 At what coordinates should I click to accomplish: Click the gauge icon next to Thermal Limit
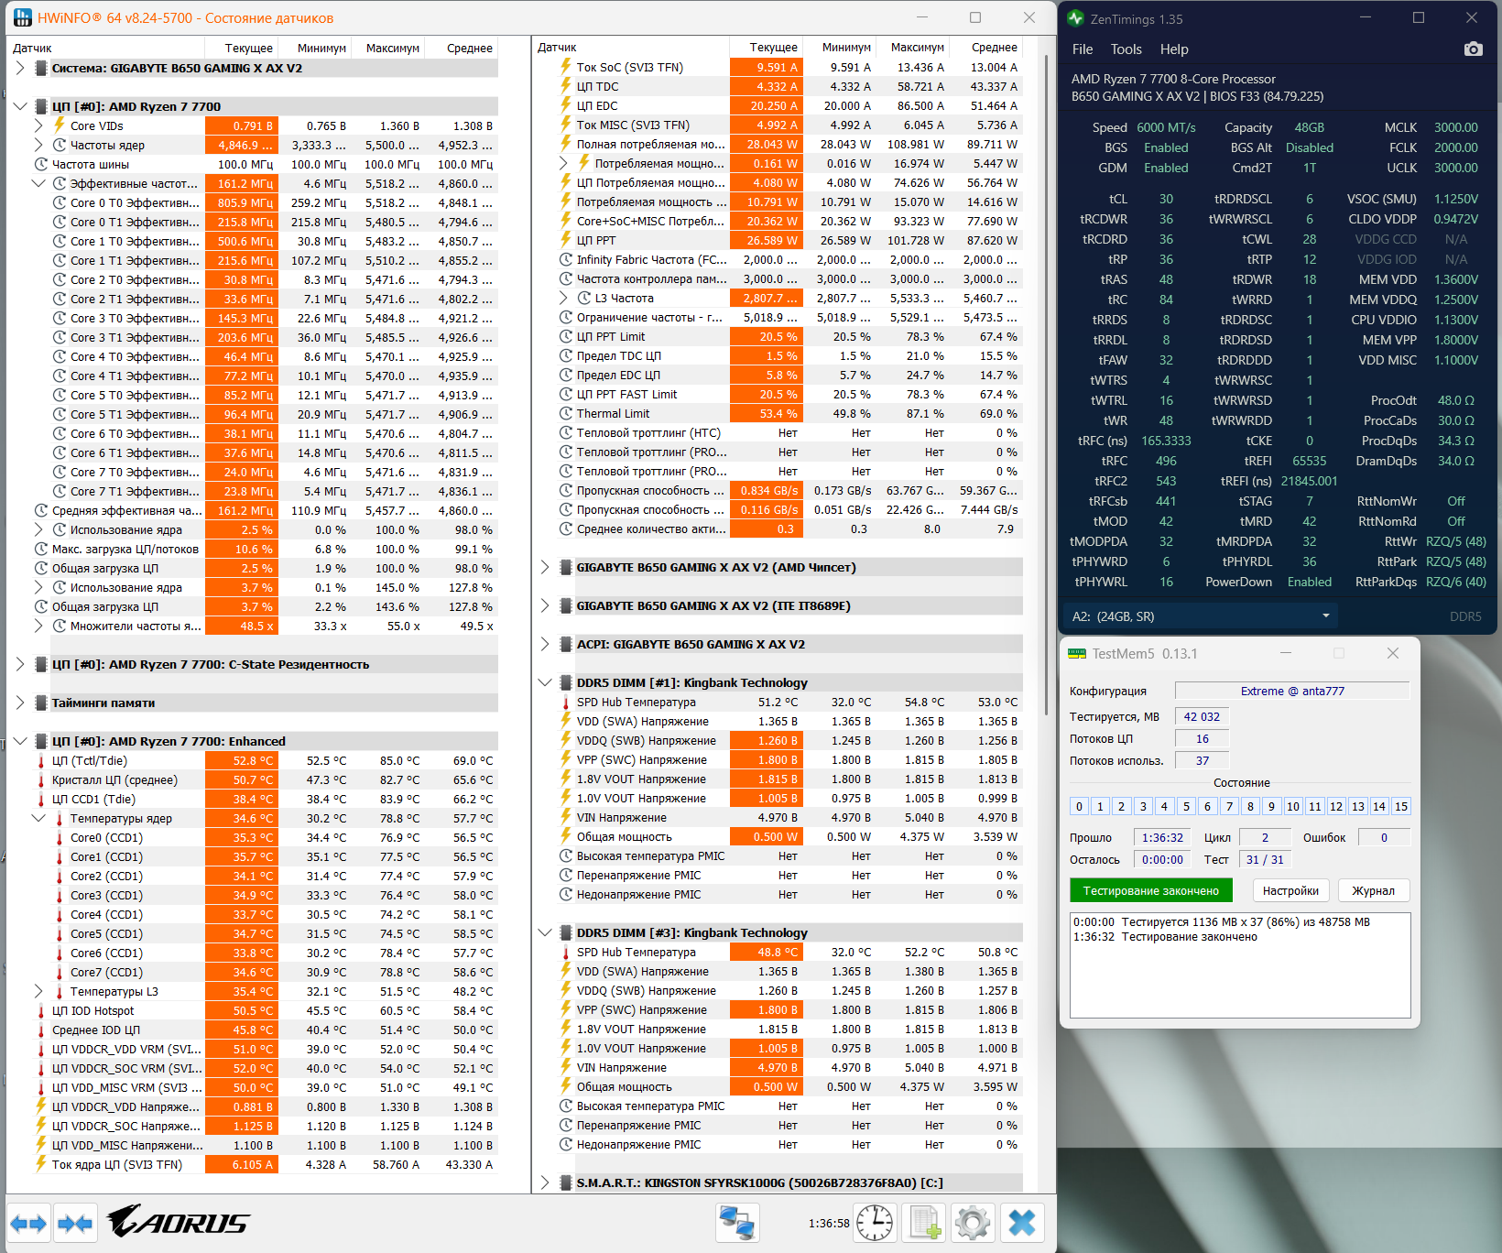(x=566, y=413)
